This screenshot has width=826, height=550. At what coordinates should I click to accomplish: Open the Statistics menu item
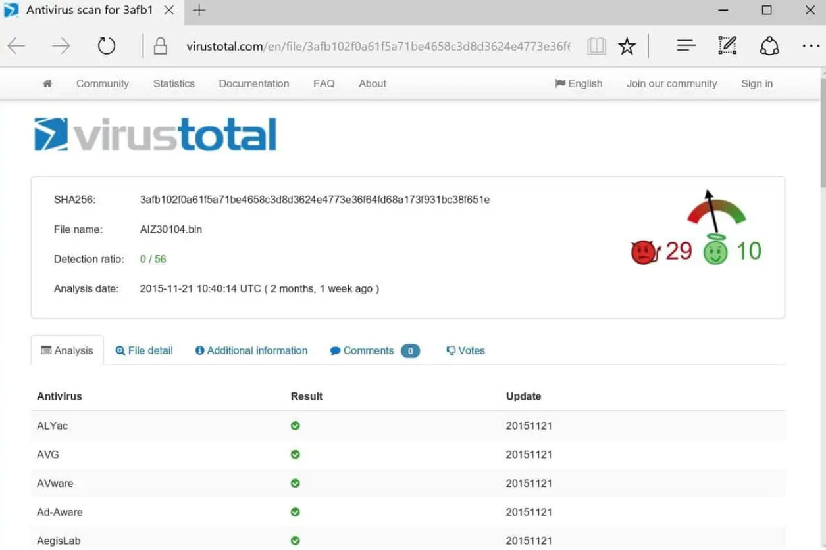click(x=174, y=84)
